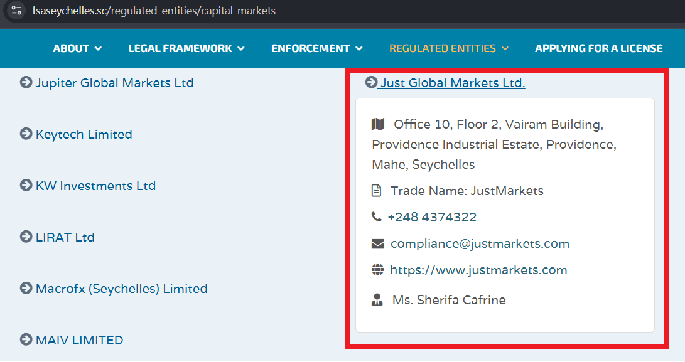The height and width of the screenshot is (362, 685).
Task: Click arrow icon beside LIRAT Ltd
Action: pyautogui.click(x=26, y=237)
